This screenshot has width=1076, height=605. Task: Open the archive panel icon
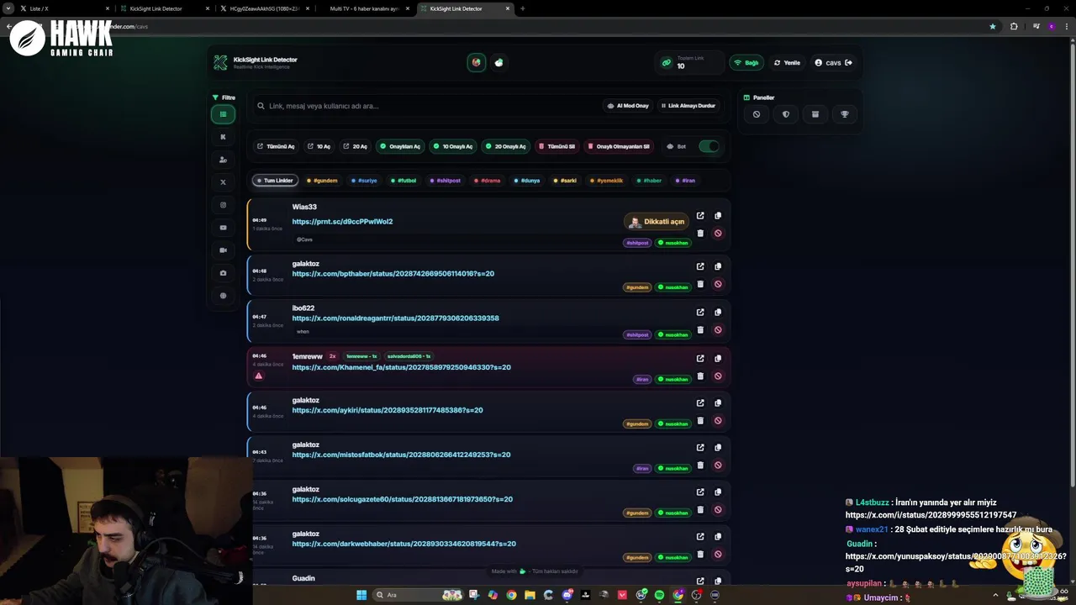815,114
